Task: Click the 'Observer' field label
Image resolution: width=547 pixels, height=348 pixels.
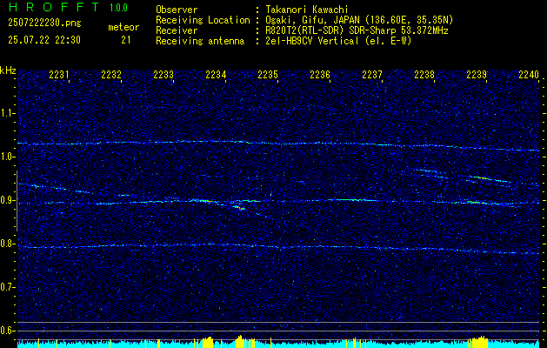Action: click(x=177, y=10)
